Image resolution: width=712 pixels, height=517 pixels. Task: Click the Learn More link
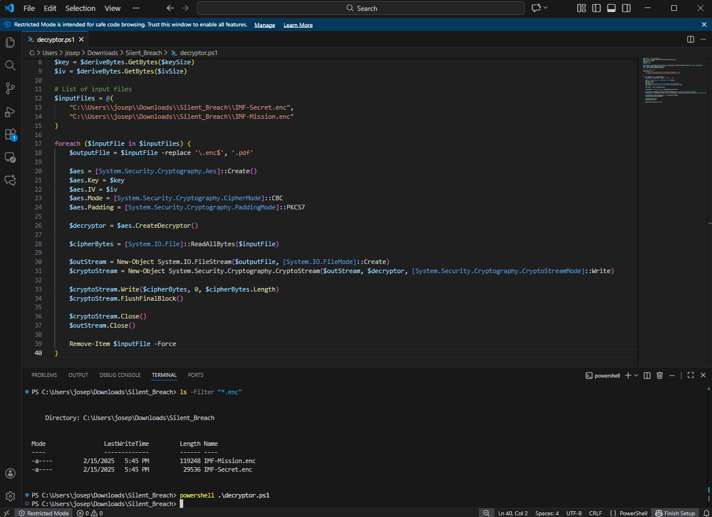pos(298,25)
